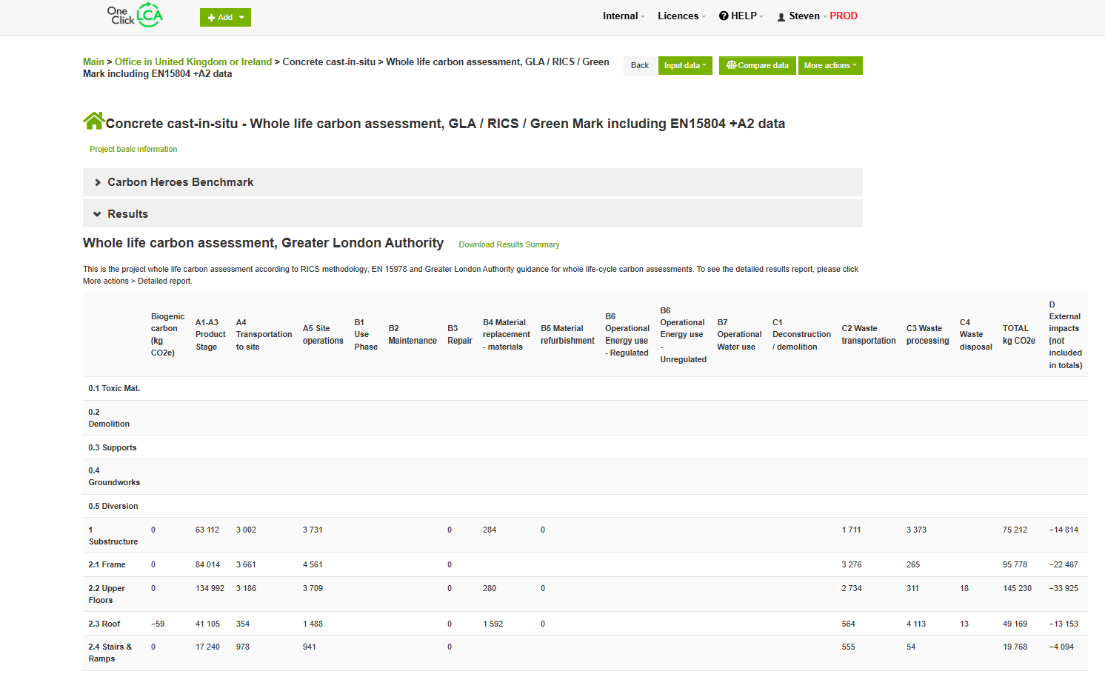The width and height of the screenshot is (1105, 677).
Task: Expand the Carbon Heroes Benchmark section
Action: (180, 182)
